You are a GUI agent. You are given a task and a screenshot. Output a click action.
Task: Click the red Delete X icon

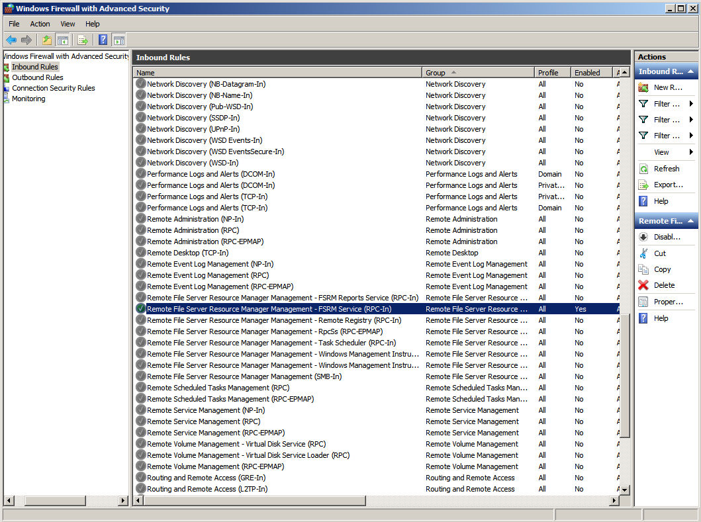pyautogui.click(x=643, y=285)
